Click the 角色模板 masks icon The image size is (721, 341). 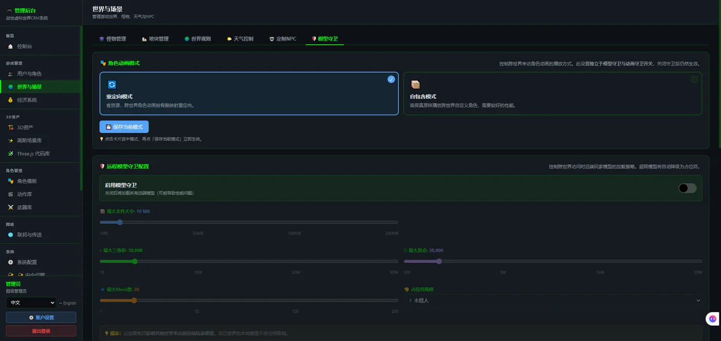pyautogui.click(x=10, y=181)
